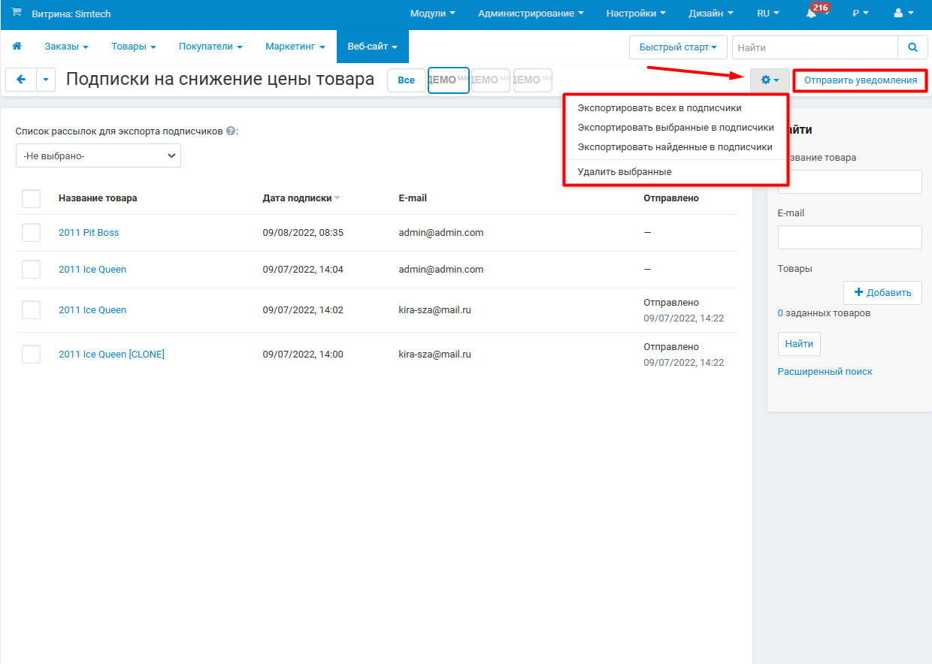Click the storefront cart icon
The width and height of the screenshot is (932, 664).
coord(17,13)
